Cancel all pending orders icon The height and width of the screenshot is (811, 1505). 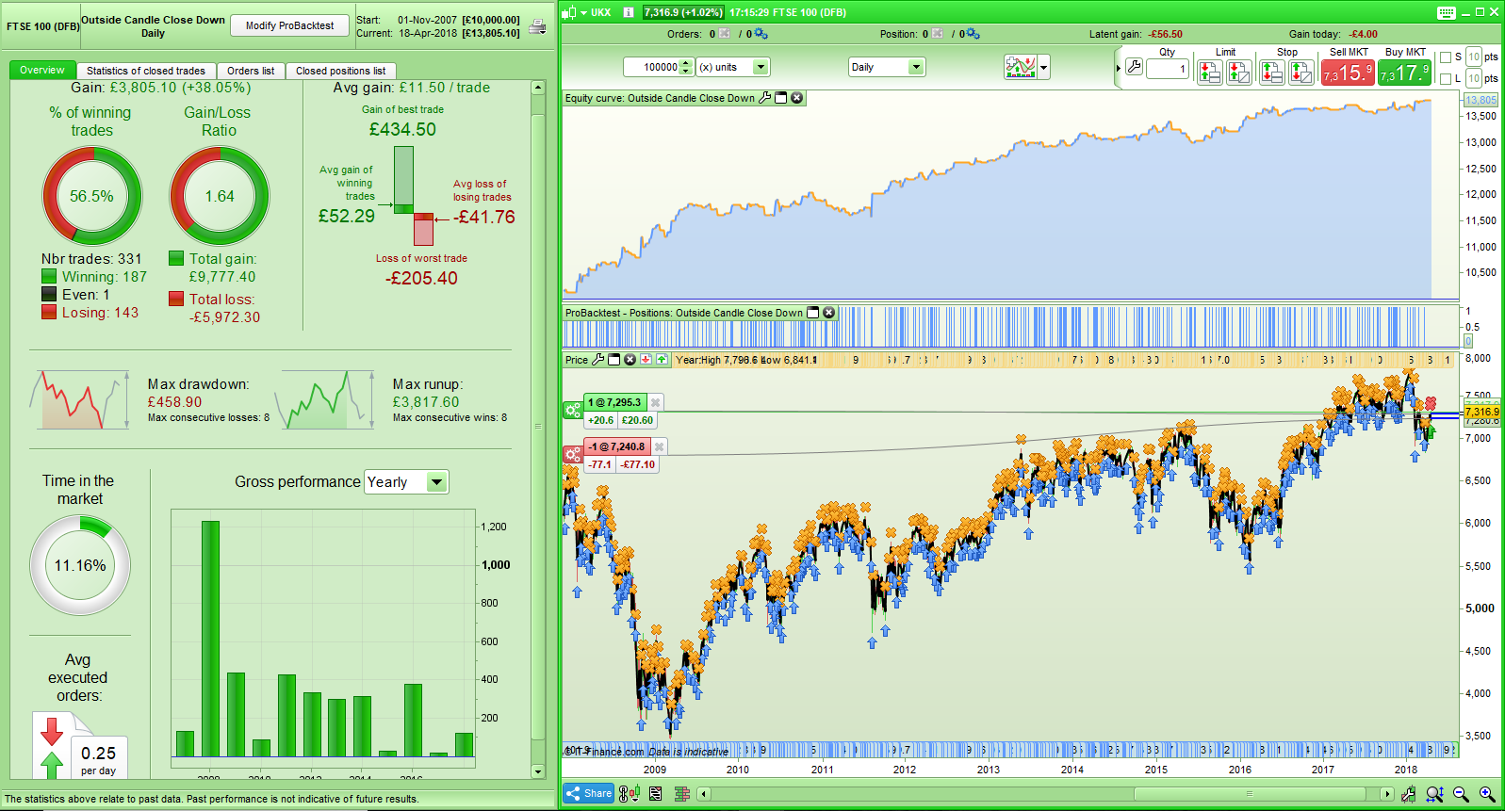pos(724,34)
